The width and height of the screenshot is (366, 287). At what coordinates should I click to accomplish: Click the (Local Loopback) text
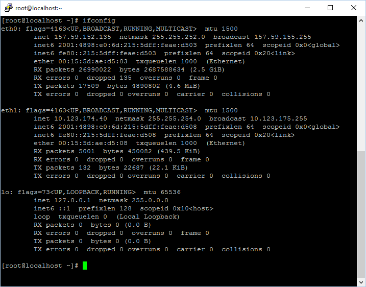[x=148, y=217]
